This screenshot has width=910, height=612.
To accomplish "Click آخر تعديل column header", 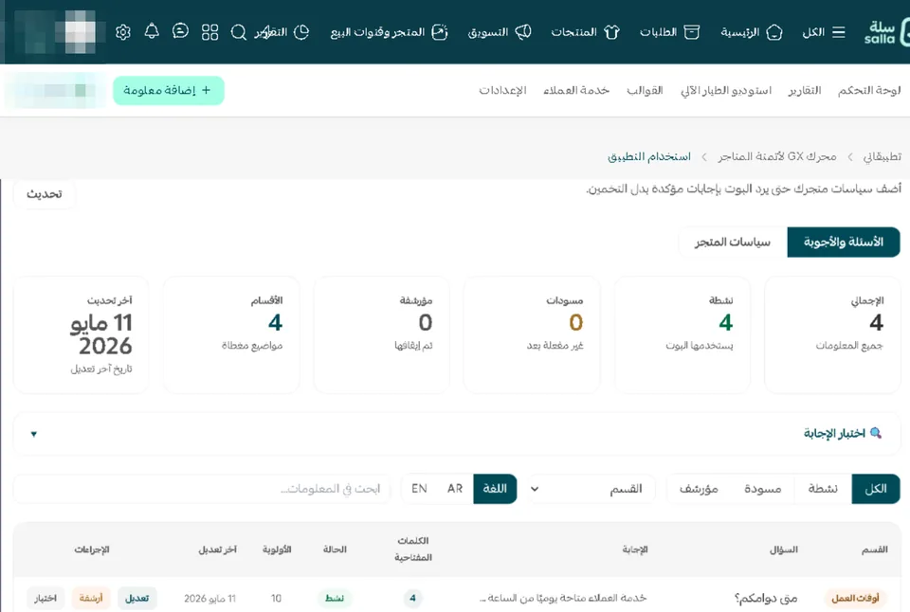I will pos(218,549).
